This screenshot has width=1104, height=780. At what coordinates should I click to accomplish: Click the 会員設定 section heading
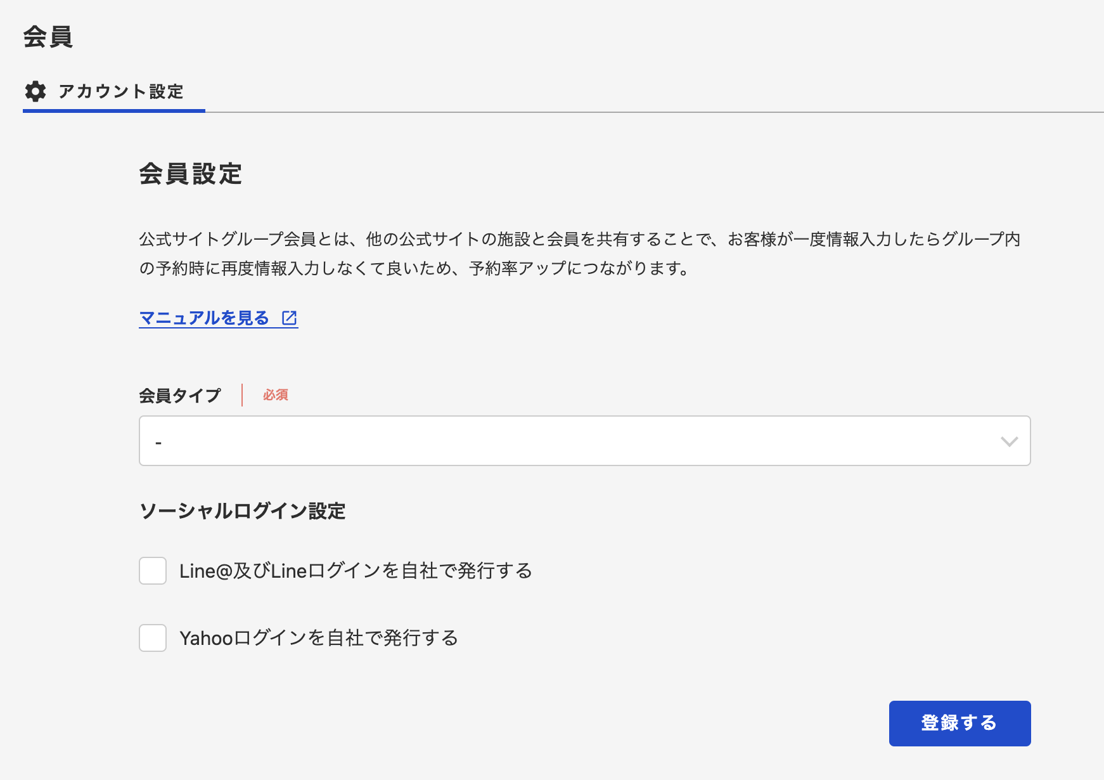point(191,174)
